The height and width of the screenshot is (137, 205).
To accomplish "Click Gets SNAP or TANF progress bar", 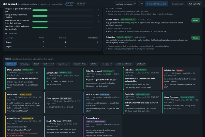I will (x=63, y=28).
